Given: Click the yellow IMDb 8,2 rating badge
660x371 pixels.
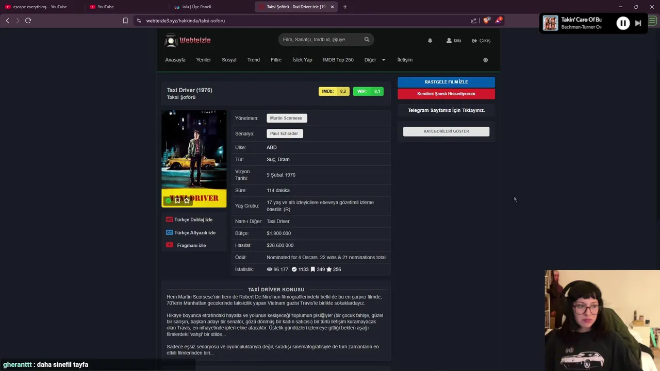Looking at the screenshot, I should pos(334,91).
